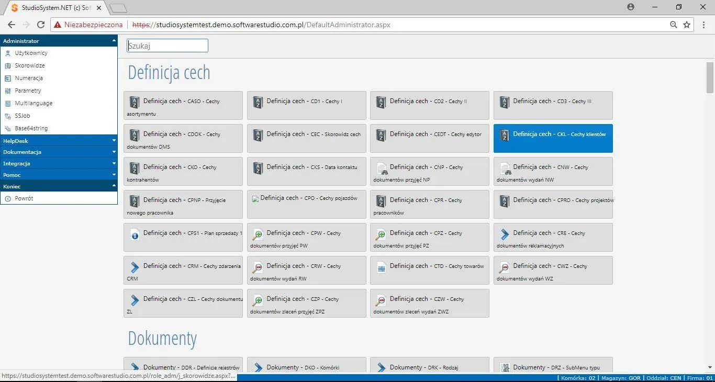Viewport: 715px width, 382px height.
Task: Click the CTO Cechy towarów tile icon
Action: 381,267
